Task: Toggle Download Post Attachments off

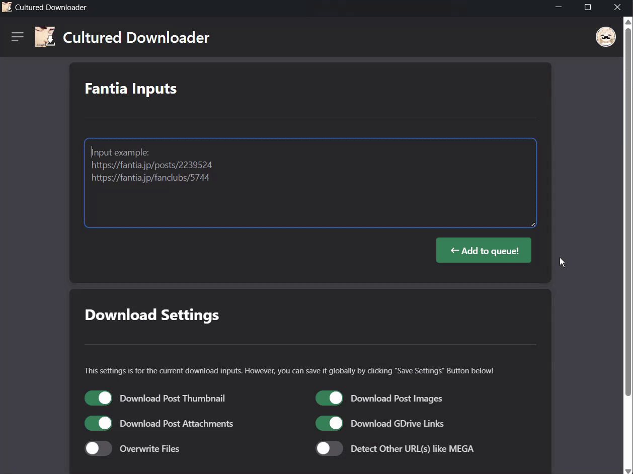Action: click(x=98, y=423)
